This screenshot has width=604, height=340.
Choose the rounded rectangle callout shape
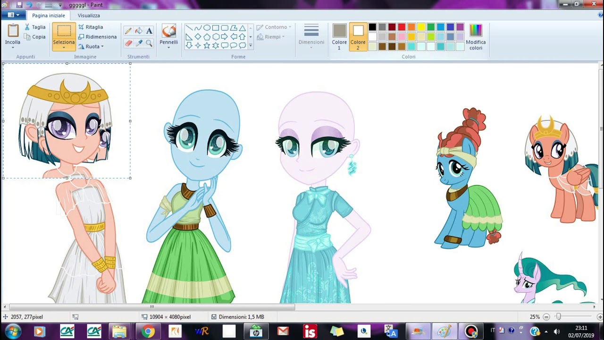point(225,46)
